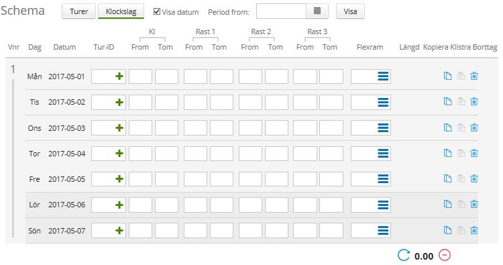Click the refresh icon beside 0.00 total
Screen dimensions: 503x265
point(404,256)
